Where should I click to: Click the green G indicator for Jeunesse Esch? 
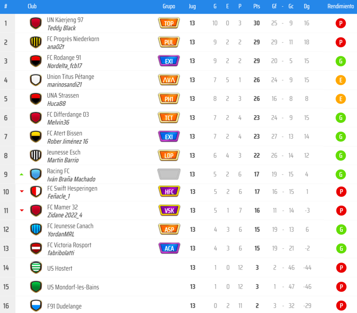tap(341, 155)
